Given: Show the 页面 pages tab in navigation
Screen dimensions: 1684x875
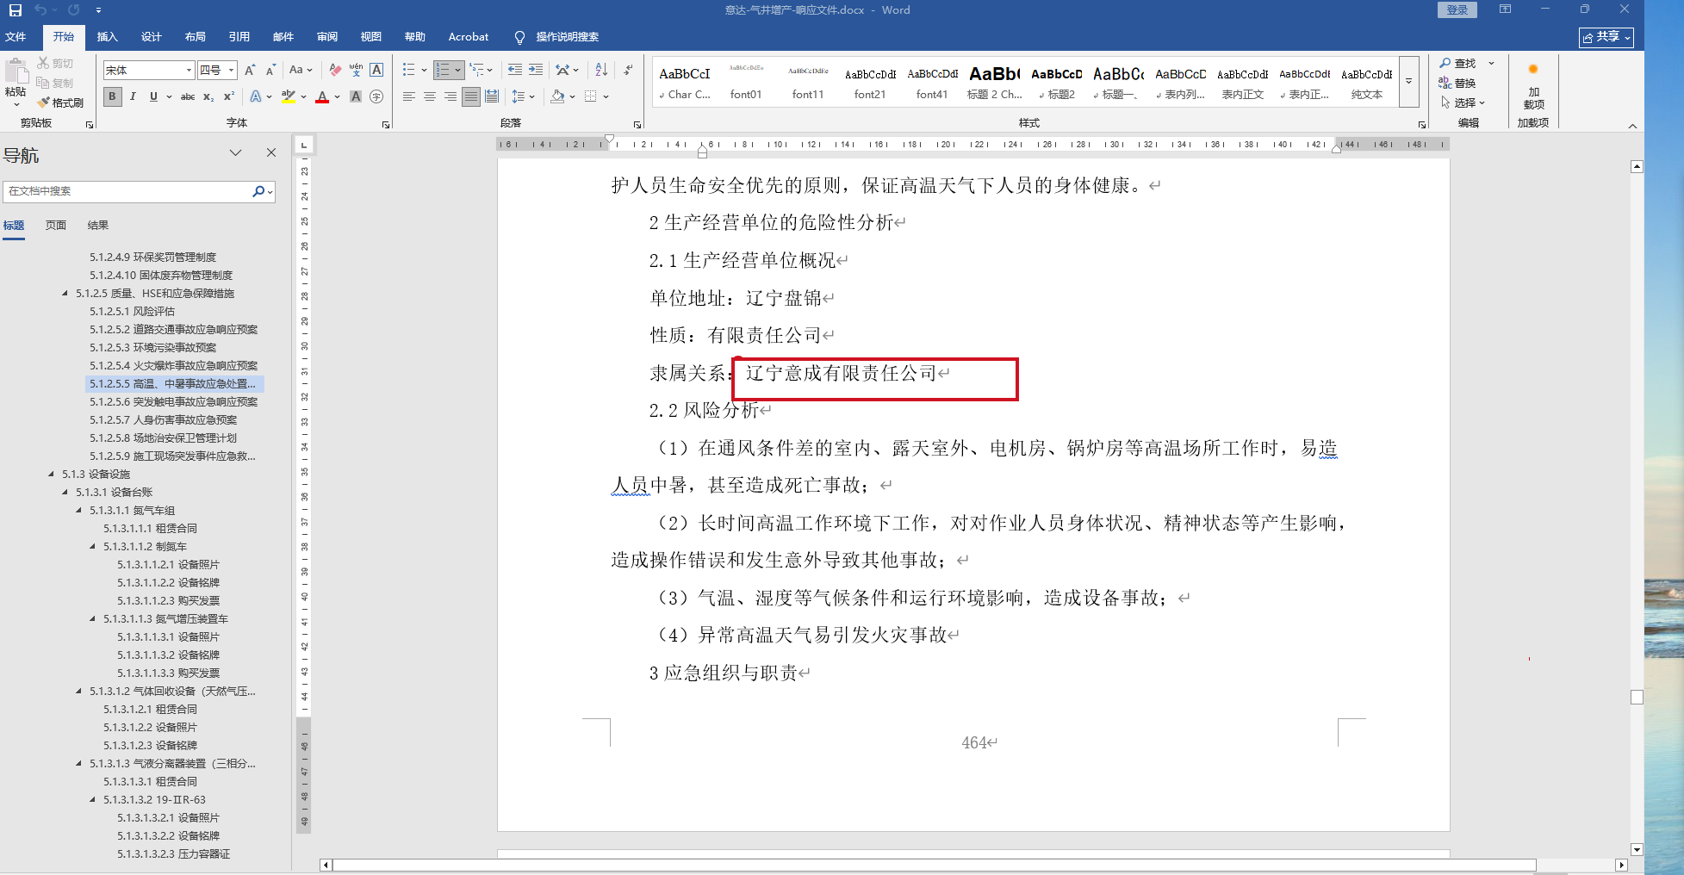Looking at the screenshot, I should (56, 226).
